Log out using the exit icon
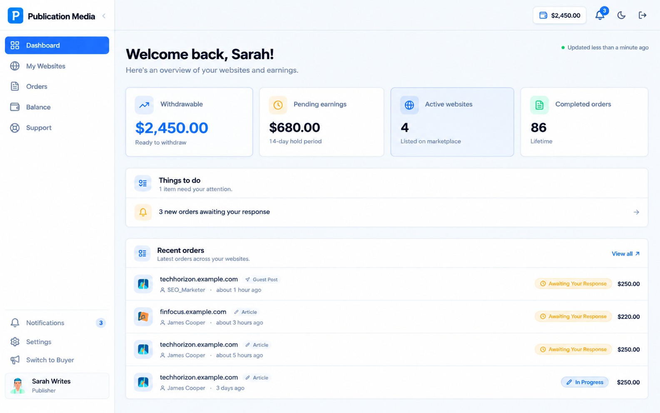The width and height of the screenshot is (660, 413). pyautogui.click(x=643, y=15)
